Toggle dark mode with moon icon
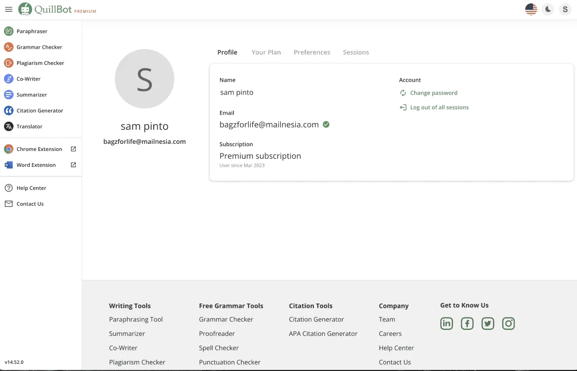577x371 pixels. coord(548,9)
